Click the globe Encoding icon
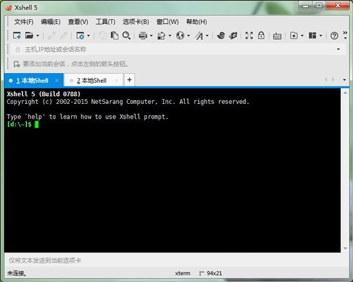 coord(180,35)
